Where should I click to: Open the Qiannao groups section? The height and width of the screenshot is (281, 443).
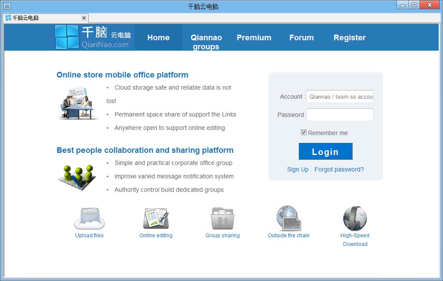pos(206,42)
